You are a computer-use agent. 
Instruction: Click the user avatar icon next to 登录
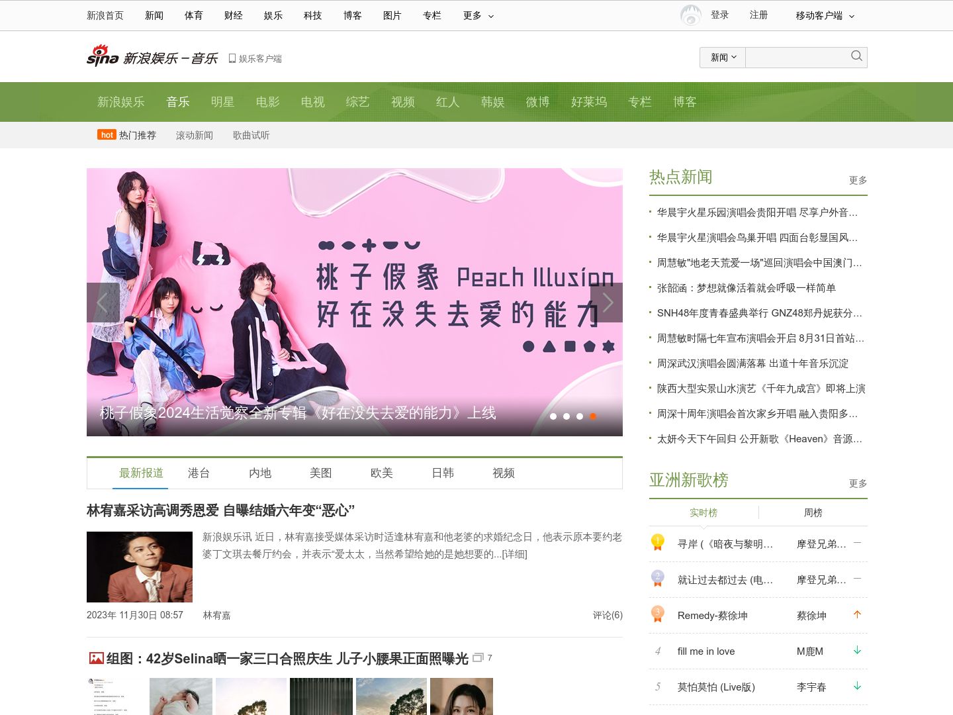pyautogui.click(x=691, y=15)
